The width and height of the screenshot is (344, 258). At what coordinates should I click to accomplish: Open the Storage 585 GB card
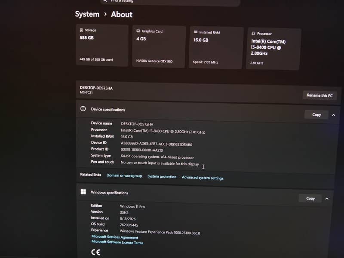[x=102, y=46]
